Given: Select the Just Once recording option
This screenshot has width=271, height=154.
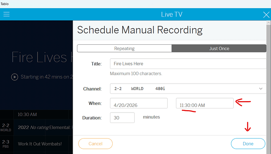Looking at the screenshot, I should [x=219, y=49].
